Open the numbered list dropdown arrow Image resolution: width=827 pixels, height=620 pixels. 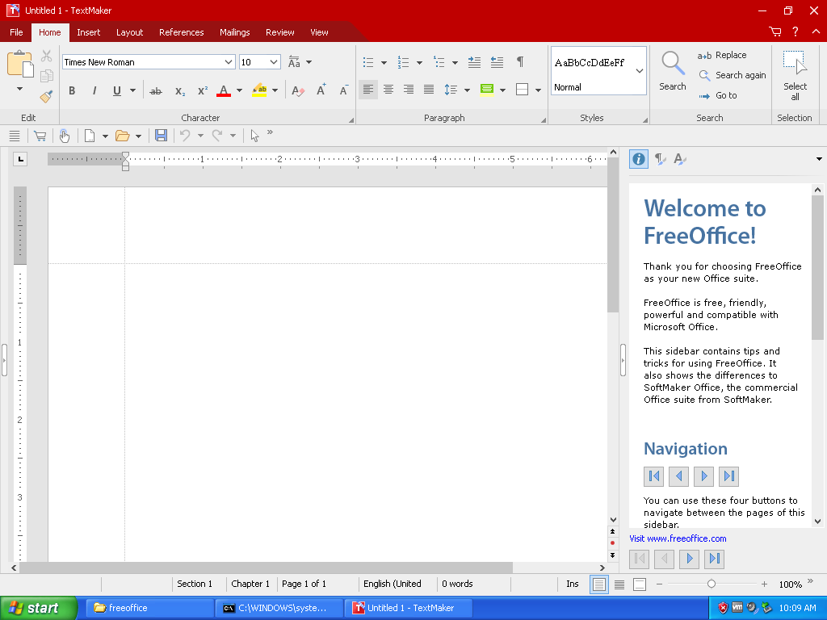419,63
